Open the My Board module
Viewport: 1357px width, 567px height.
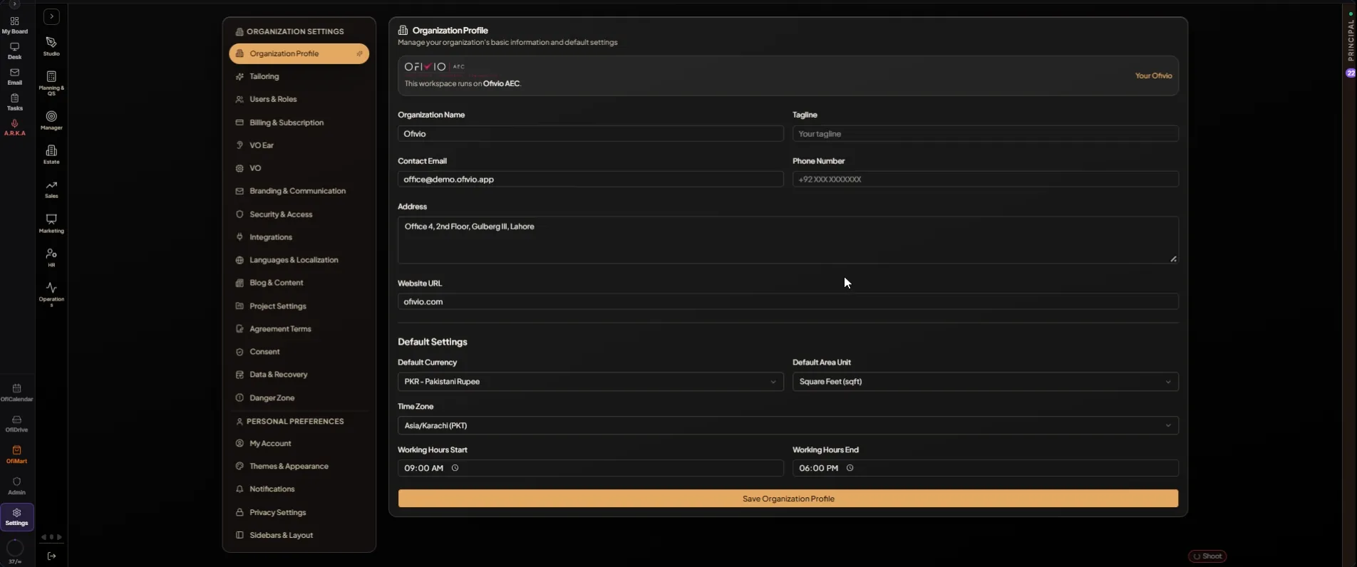tap(14, 25)
